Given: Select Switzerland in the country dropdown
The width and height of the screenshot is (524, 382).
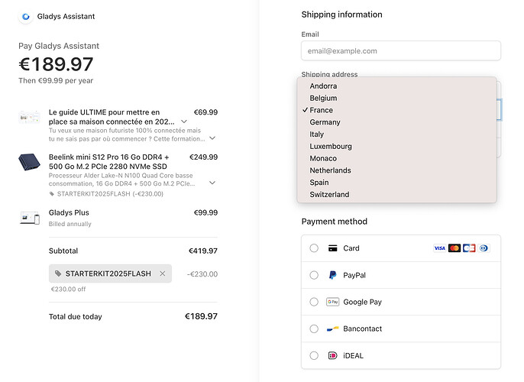Looking at the screenshot, I should (x=329, y=194).
